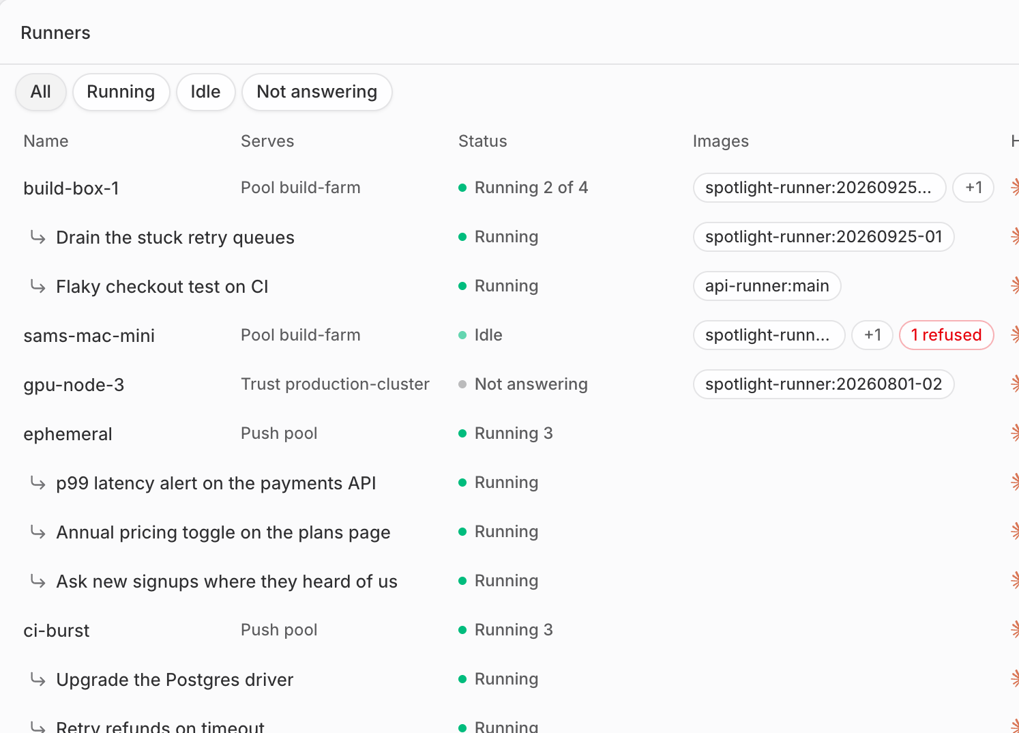Click Running status of Annual pricing toggle
Viewport: 1019px width, 733px height.
coord(499,532)
